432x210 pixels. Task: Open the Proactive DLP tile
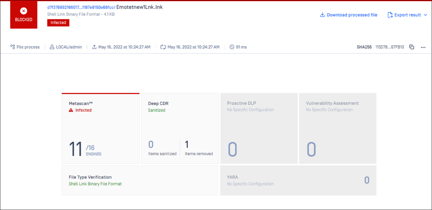(x=259, y=129)
